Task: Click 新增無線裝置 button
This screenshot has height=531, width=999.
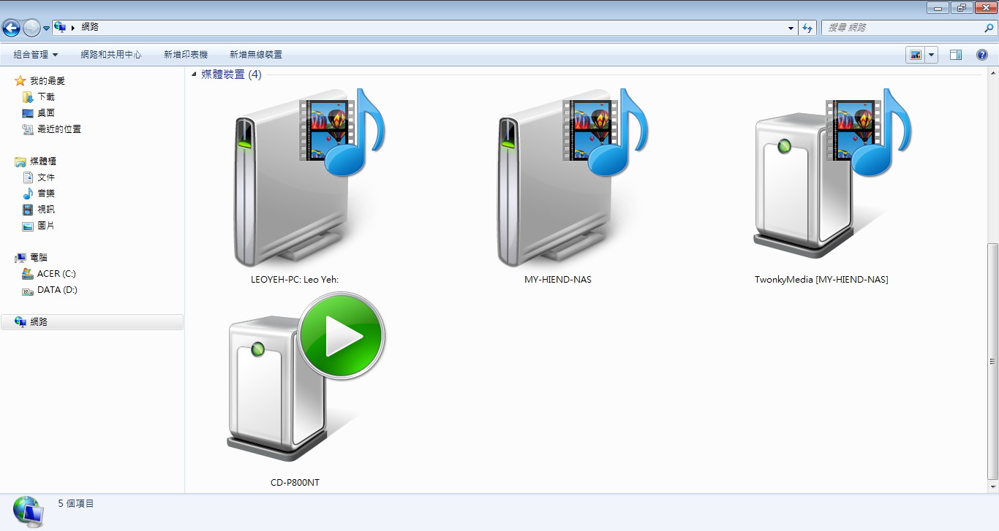Action: [256, 55]
